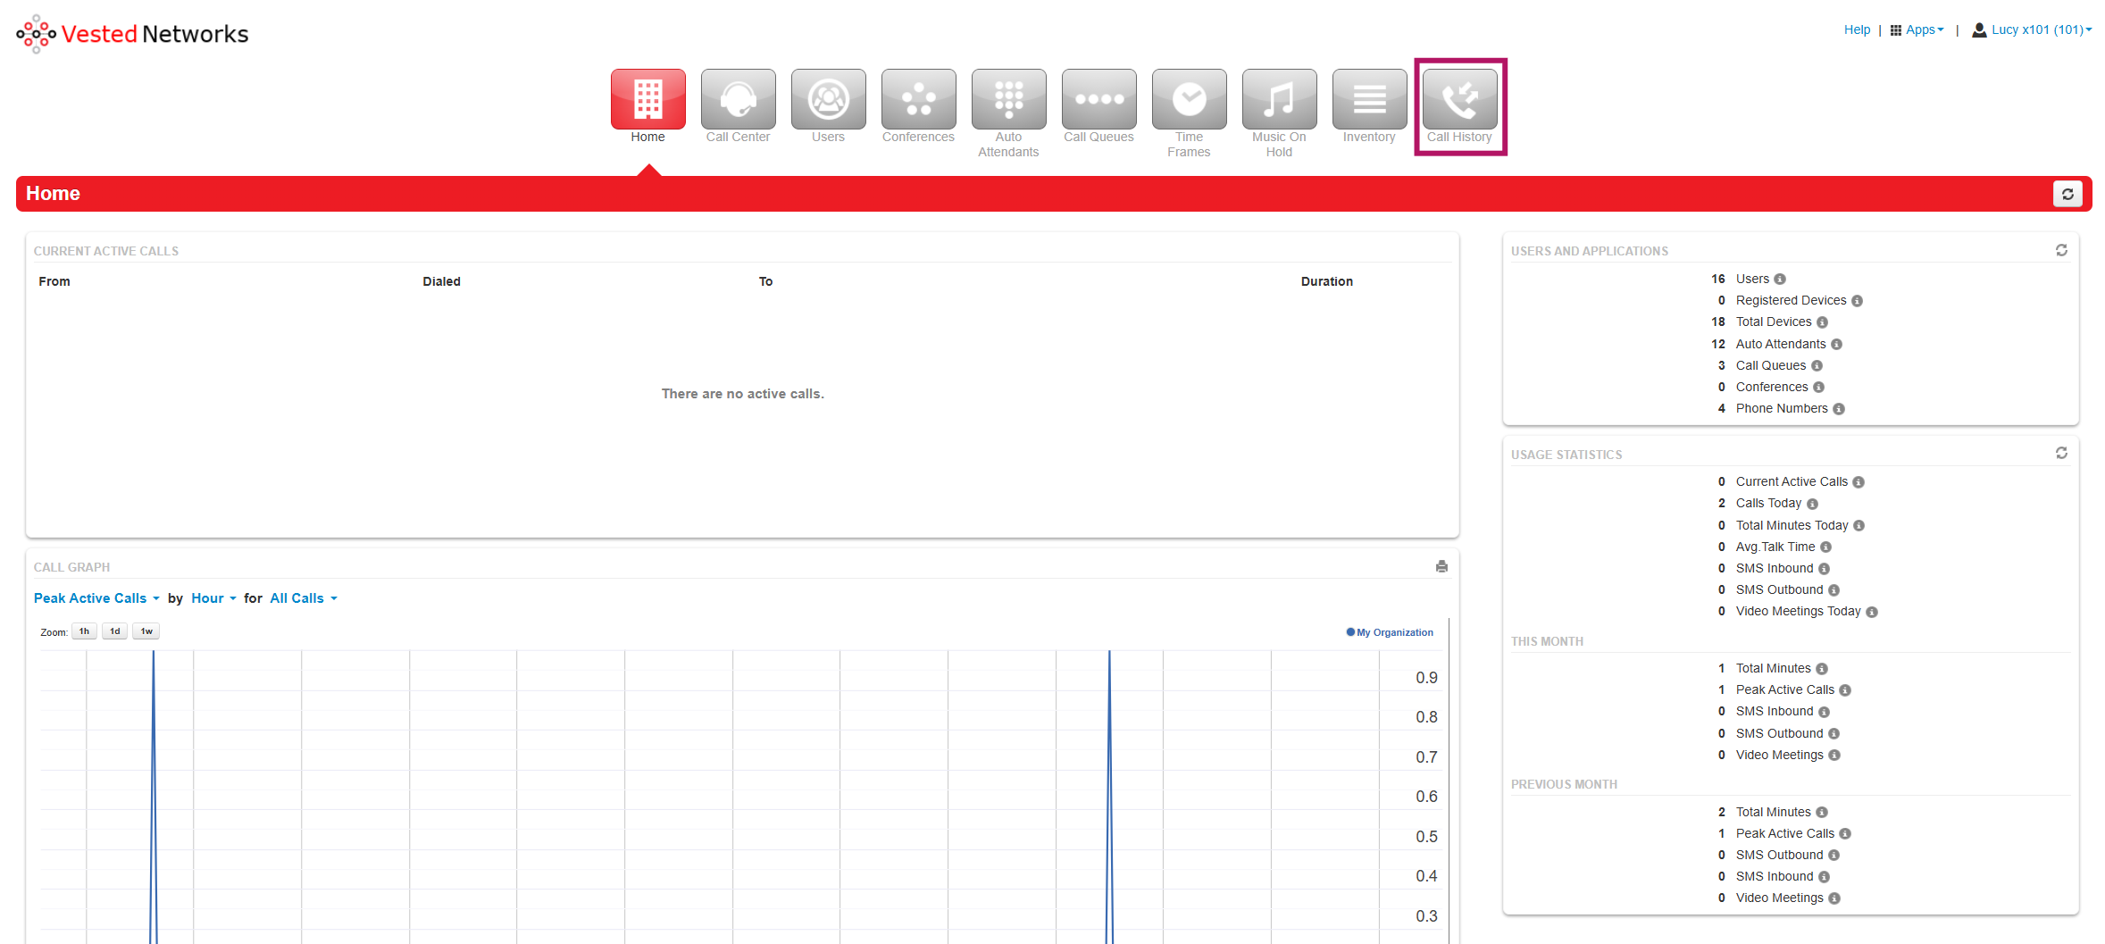Refresh the Users and Applications panel
The image size is (2105, 944).
pos(2061,250)
